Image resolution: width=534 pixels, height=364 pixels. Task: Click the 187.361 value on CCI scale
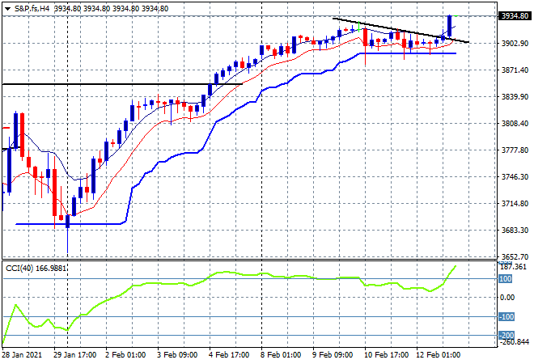(513, 266)
